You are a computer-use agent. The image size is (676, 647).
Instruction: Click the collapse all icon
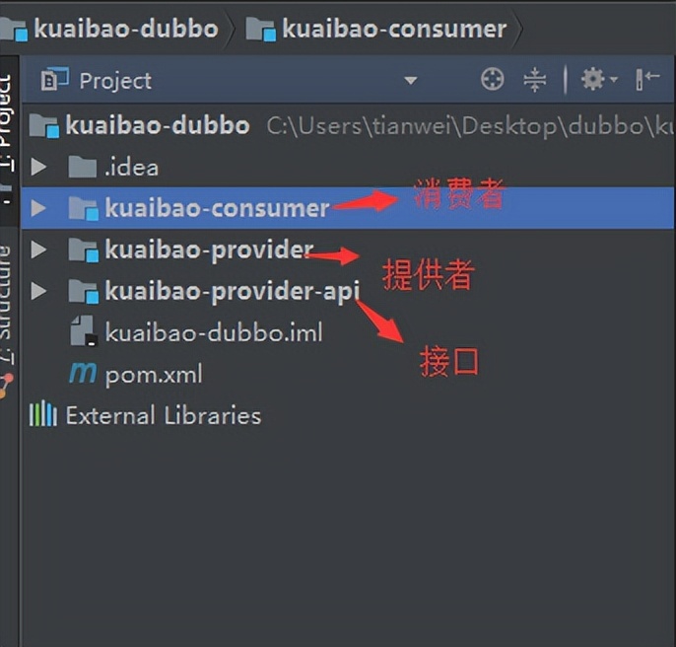point(534,80)
